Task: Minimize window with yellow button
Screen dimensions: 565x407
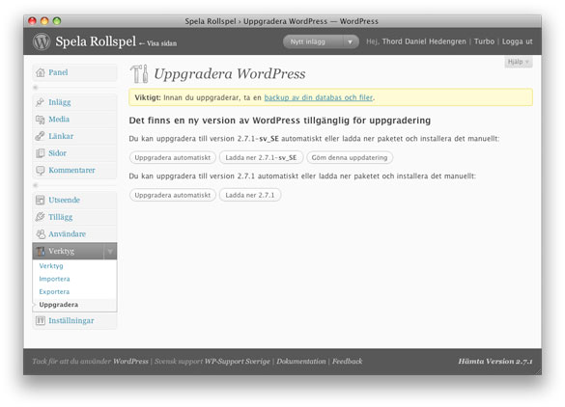Action: pos(44,21)
